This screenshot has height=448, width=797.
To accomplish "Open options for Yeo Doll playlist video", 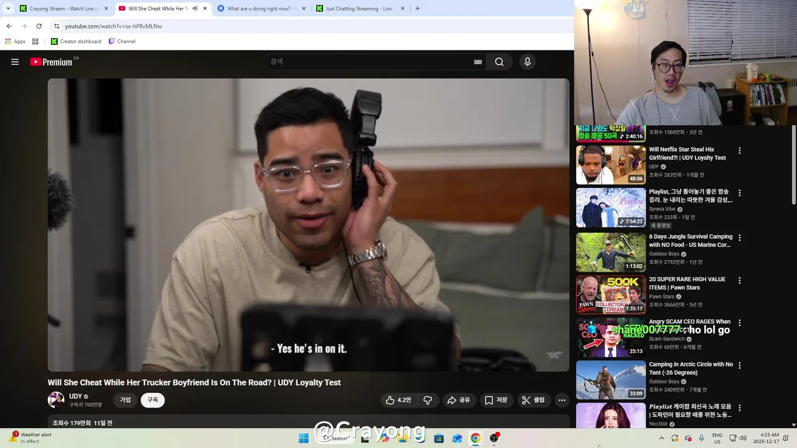I will point(740,408).
